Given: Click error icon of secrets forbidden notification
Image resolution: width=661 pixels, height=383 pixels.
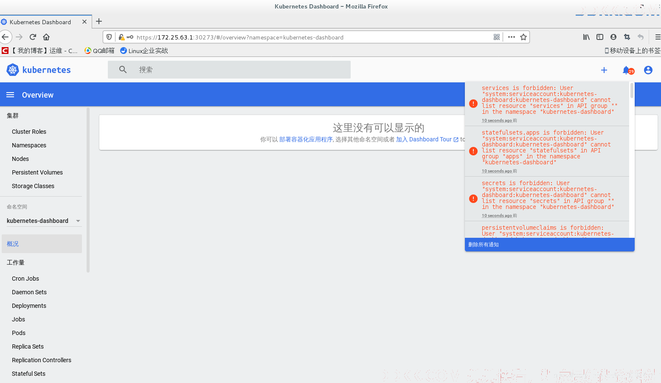Looking at the screenshot, I should click(473, 199).
